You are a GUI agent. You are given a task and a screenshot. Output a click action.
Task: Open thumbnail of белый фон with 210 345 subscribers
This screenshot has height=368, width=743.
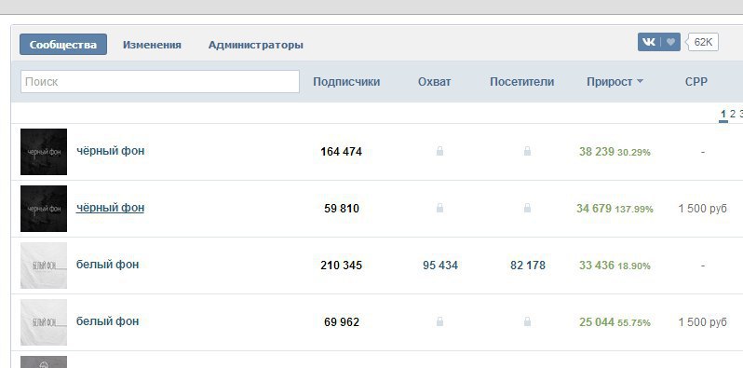pyautogui.click(x=44, y=266)
